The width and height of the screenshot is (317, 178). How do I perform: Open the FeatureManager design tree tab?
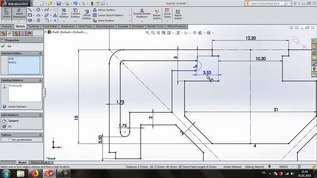click(x=3, y=34)
